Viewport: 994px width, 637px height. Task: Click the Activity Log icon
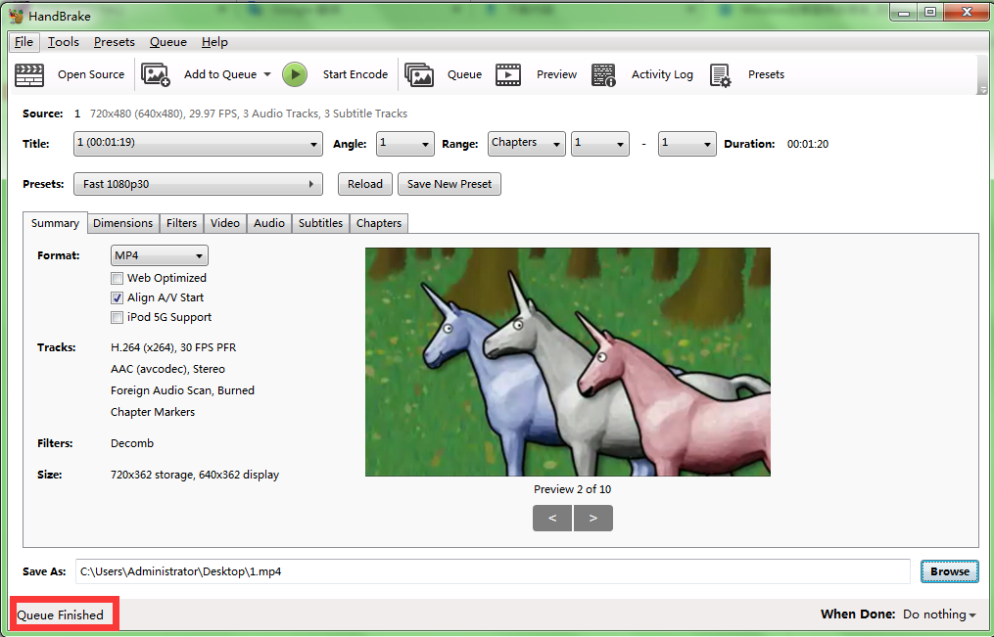pos(603,74)
